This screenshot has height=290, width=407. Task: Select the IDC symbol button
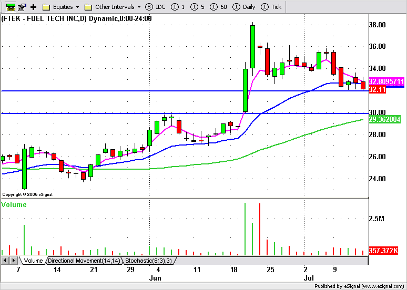[x=155, y=7]
